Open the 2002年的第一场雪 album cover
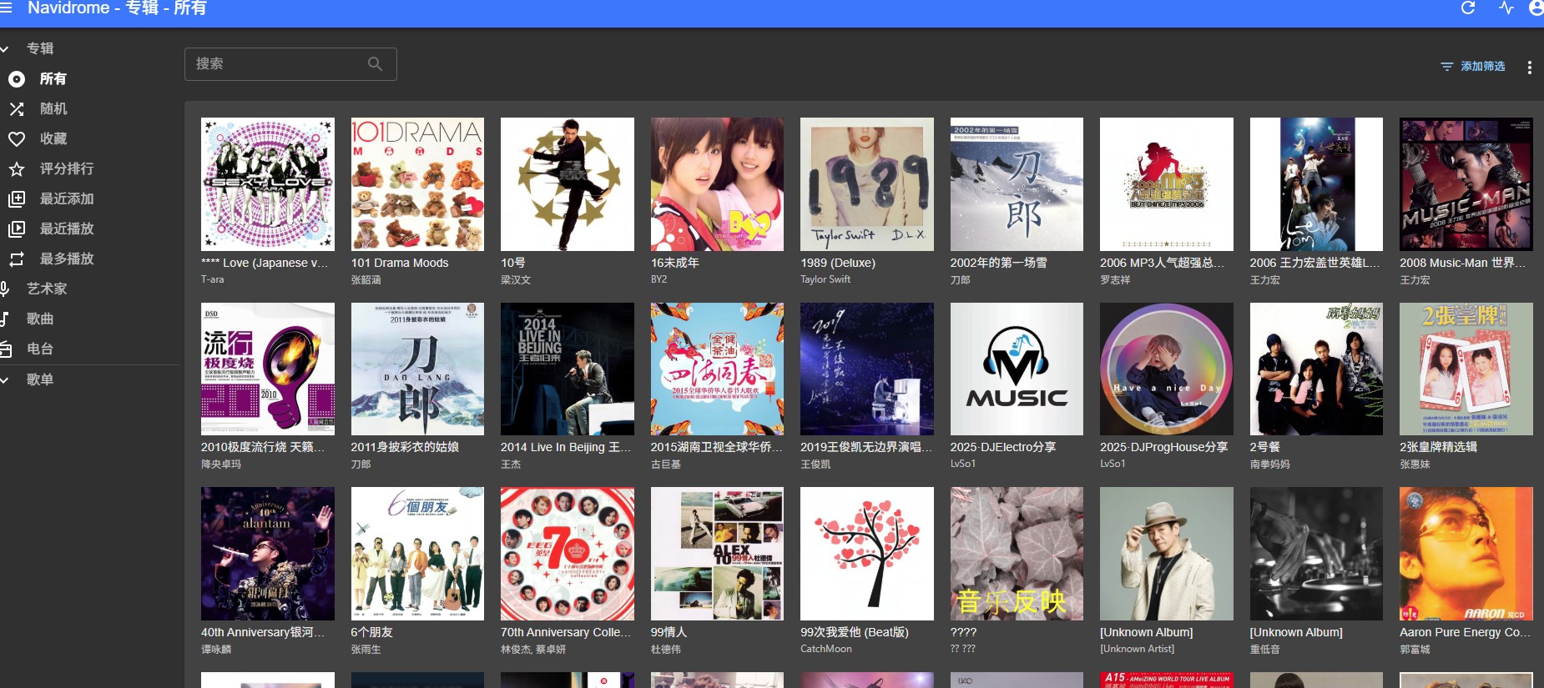 click(x=1017, y=184)
